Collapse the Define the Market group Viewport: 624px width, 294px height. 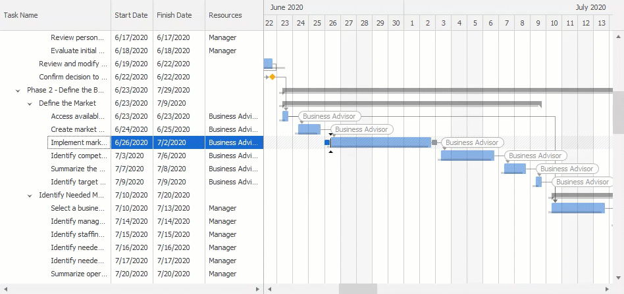[30, 104]
